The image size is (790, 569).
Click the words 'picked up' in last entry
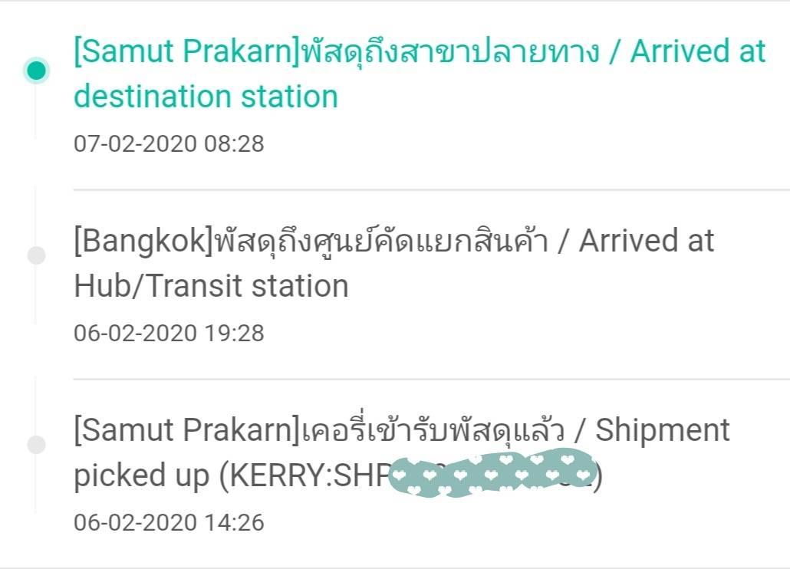tap(142, 476)
